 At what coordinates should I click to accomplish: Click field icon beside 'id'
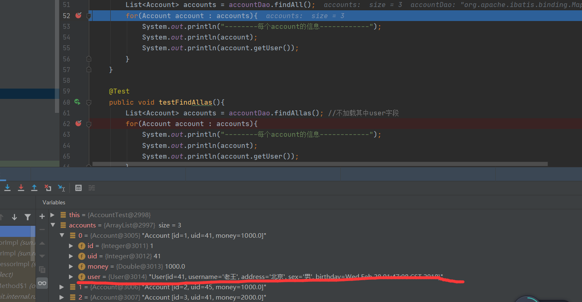tap(82, 246)
